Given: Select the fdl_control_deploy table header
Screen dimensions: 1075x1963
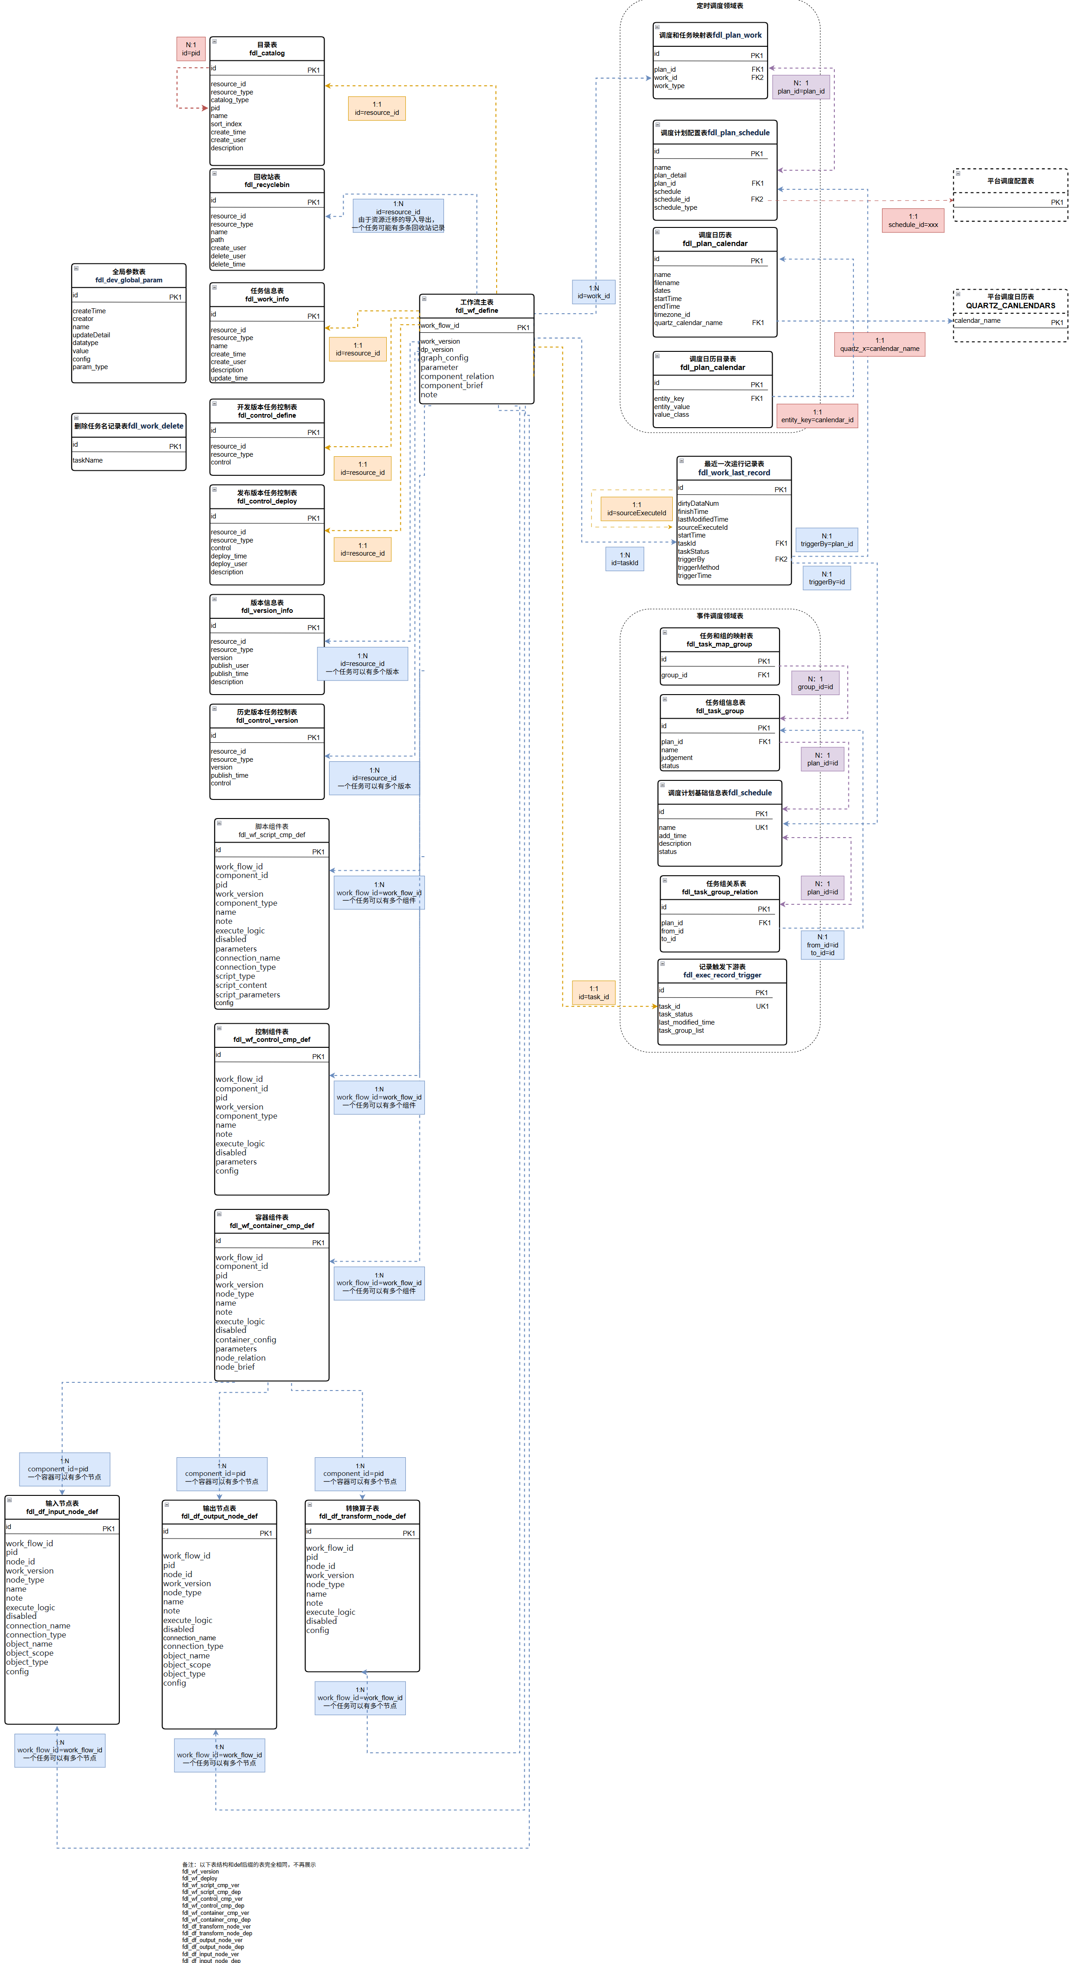Looking at the screenshot, I should point(266,497).
